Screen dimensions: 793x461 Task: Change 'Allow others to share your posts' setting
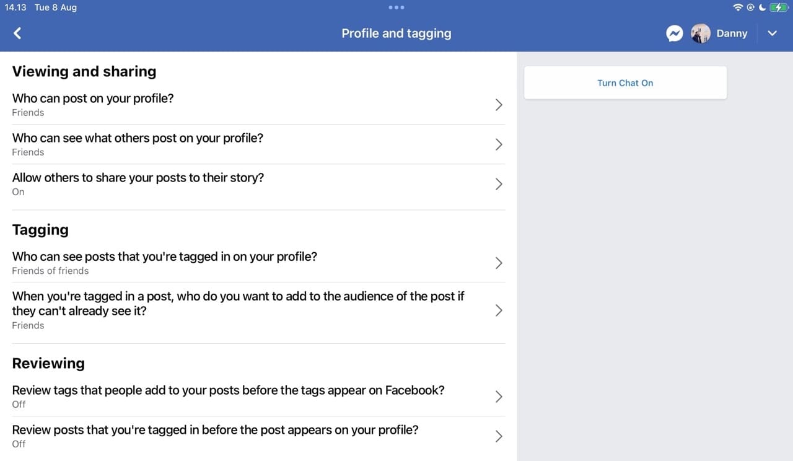pos(138,178)
